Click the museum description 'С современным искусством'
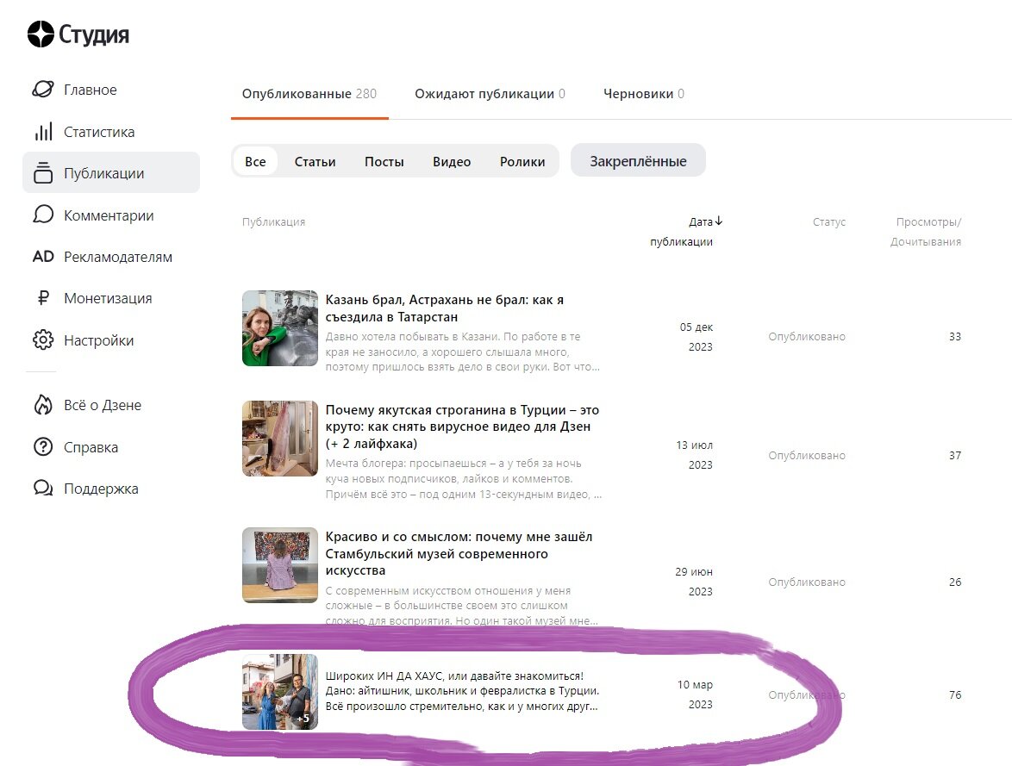 pyautogui.click(x=461, y=606)
